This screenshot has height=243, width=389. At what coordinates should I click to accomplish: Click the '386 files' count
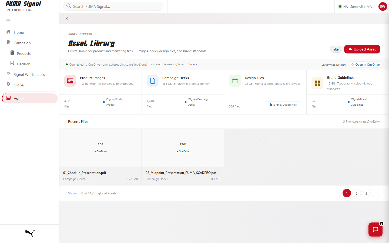pos(234,106)
